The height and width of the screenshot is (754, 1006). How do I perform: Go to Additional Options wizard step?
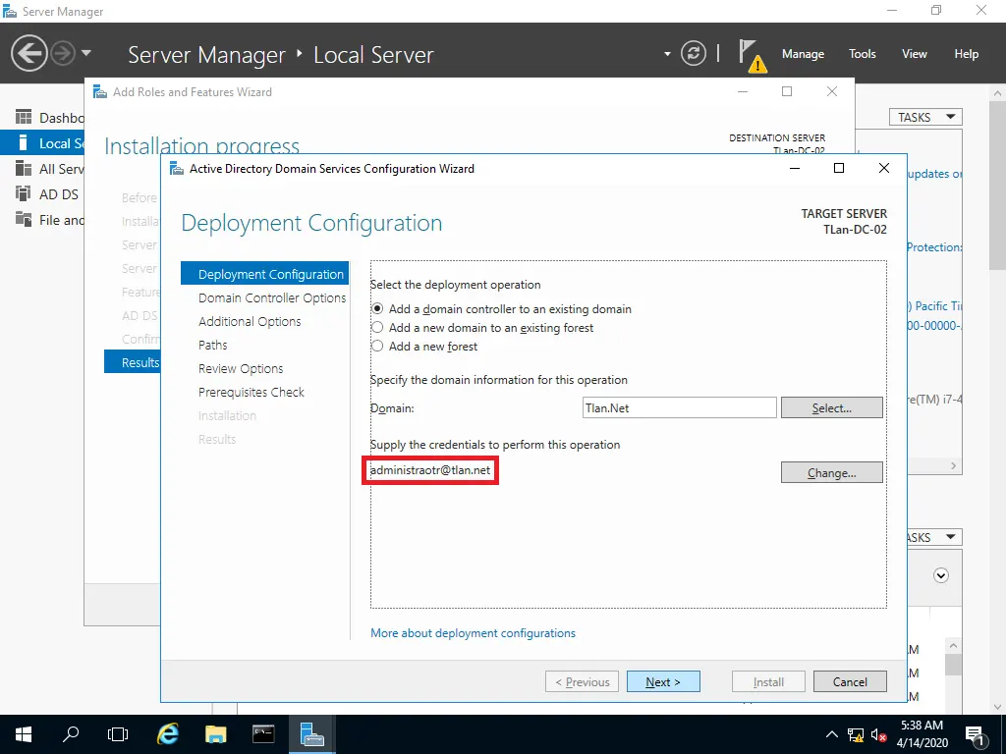250,321
